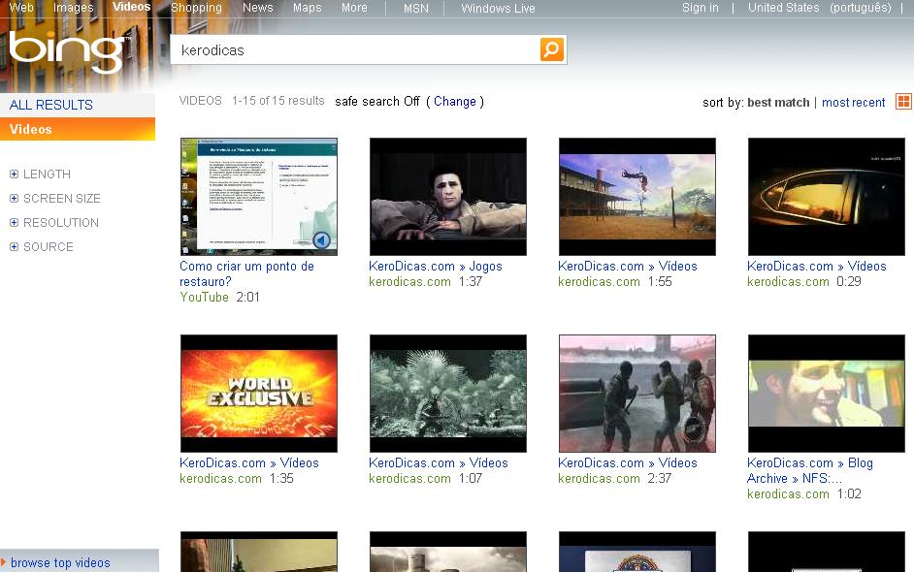Go to MSN link
Viewport: 914px width, 572px height.
click(x=416, y=8)
